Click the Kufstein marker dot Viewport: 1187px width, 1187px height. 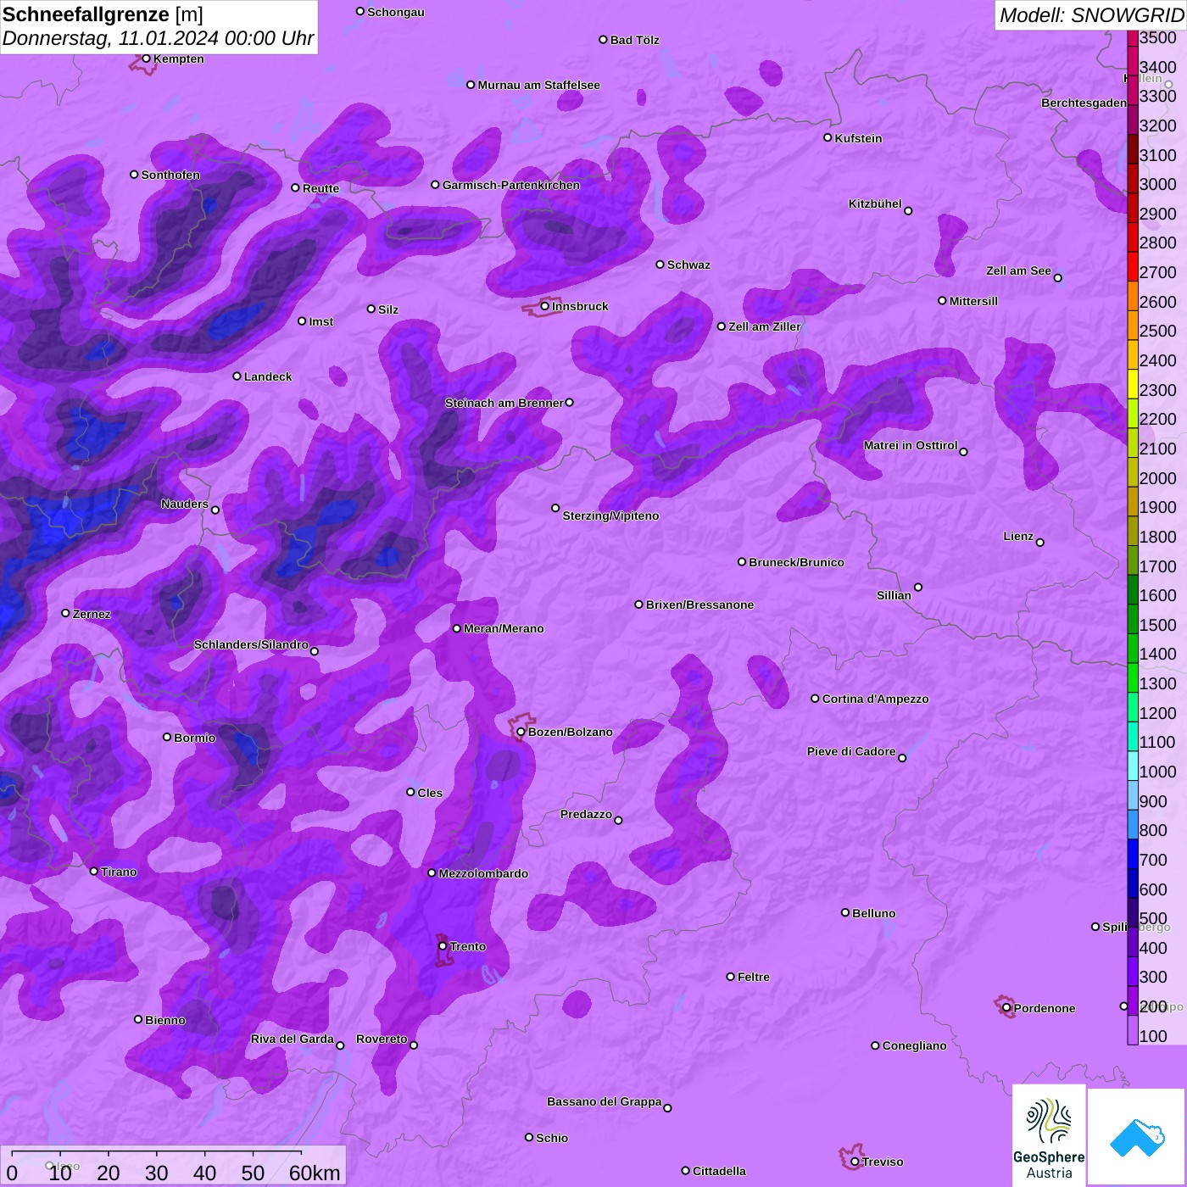(828, 137)
